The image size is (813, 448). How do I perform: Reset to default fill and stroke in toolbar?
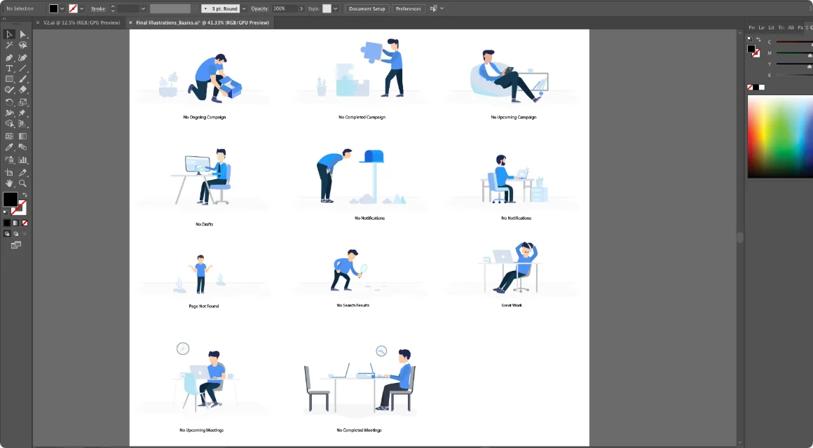(x=5, y=212)
